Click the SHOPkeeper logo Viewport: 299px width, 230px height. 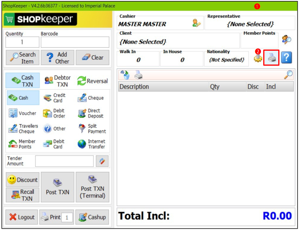(x=40, y=19)
